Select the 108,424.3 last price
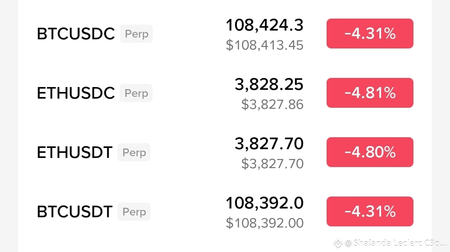Image resolution: width=450 pixels, height=252 pixels. point(264,25)
